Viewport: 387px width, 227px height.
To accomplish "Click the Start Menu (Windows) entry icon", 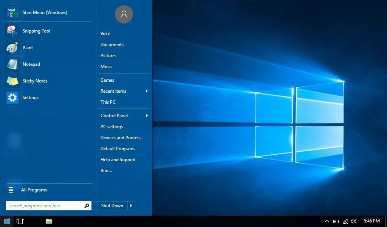I will pyautogui.click(x=12, y=12).
